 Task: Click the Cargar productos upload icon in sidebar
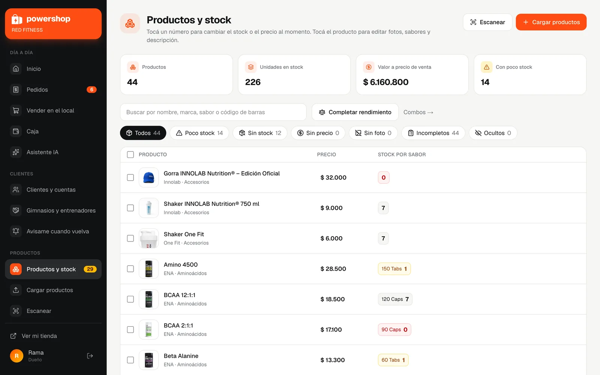coord(16,290)
